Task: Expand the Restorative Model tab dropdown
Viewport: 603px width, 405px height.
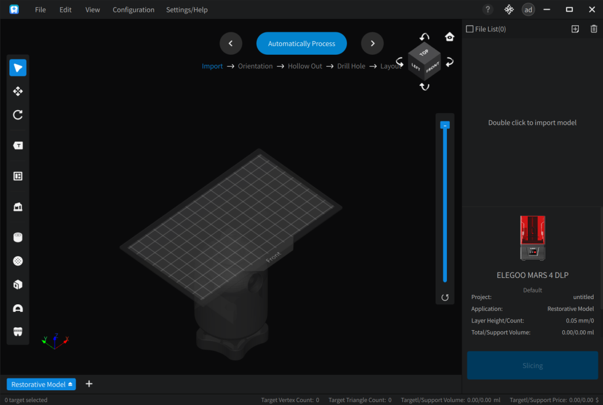Action: click(x=70, y=384)
